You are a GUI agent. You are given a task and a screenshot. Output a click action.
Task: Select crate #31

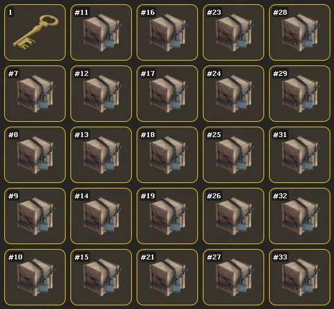pyautogui.click(x=300, y=155)
